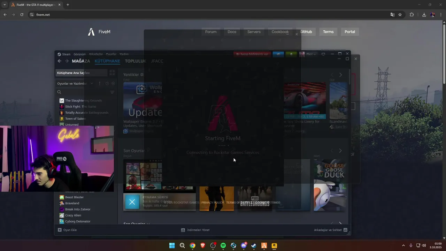
Task: Open Goose Goose Duck game thumbnail
Action: coord(330,185)
